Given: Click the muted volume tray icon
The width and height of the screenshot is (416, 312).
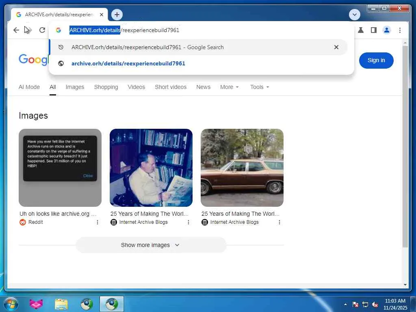Looking at the screenshot, I should point(375,304).
